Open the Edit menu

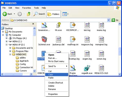coord(10,8)
